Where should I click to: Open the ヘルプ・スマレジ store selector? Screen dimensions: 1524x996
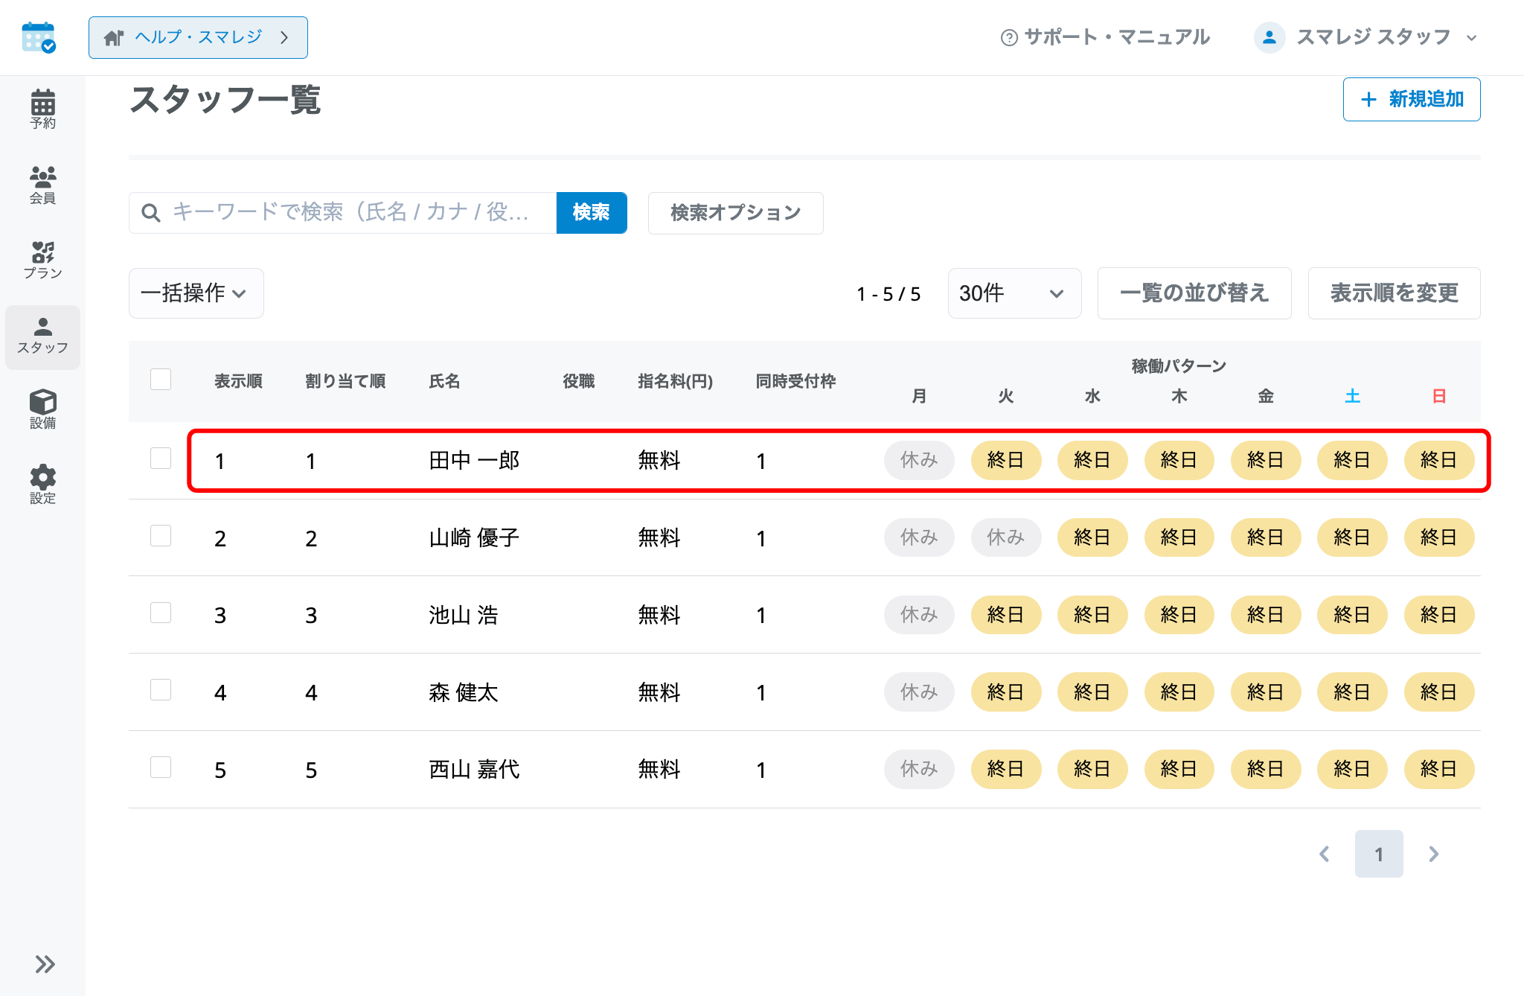pos(198,37)
